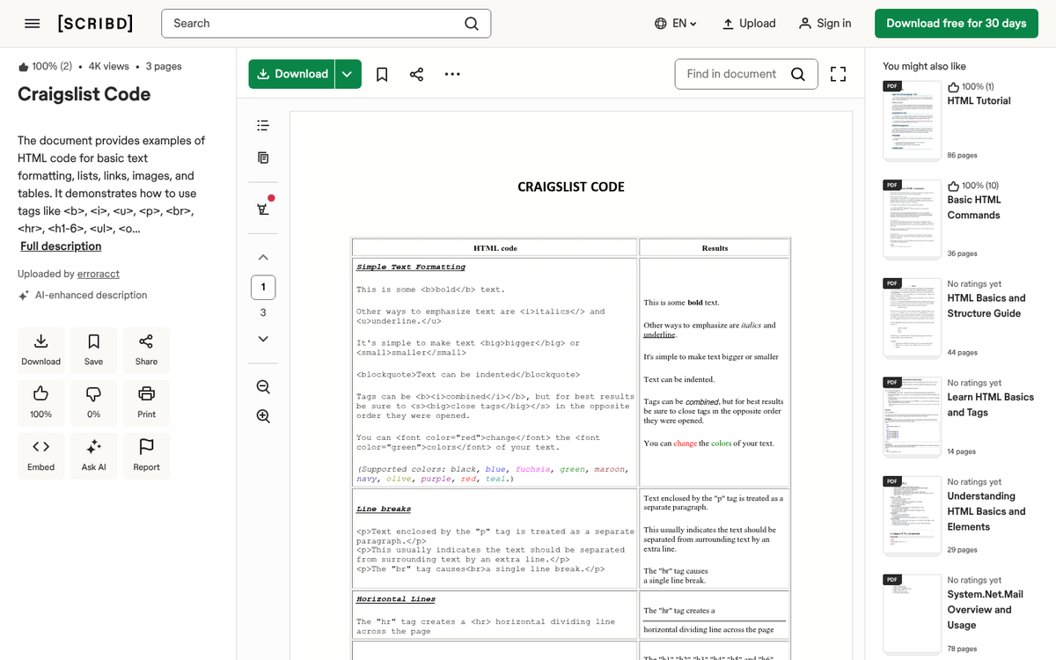Select Upload in the top bar
The width and height of the screenshot is (1056, 660).
749,24
